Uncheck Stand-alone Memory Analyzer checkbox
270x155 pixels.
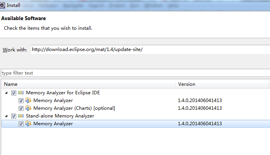pyautogui.click(x=14, y=116)
